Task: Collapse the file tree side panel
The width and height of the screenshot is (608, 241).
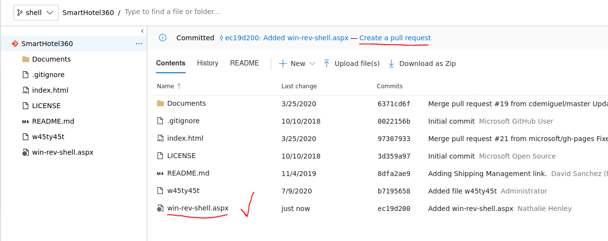Action: (x=142, y=31)
